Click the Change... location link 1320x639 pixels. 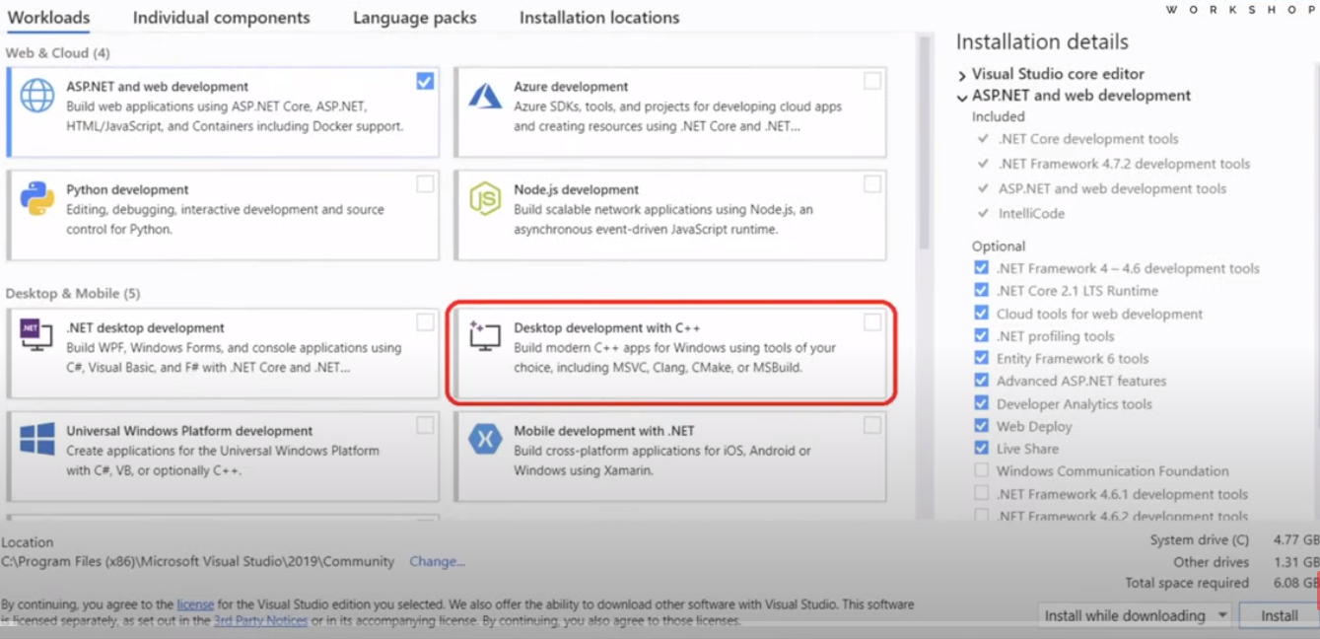pyautogui.click(x=438, y=561)
